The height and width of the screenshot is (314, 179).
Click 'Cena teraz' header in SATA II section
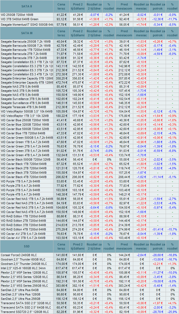click(61, 6)
